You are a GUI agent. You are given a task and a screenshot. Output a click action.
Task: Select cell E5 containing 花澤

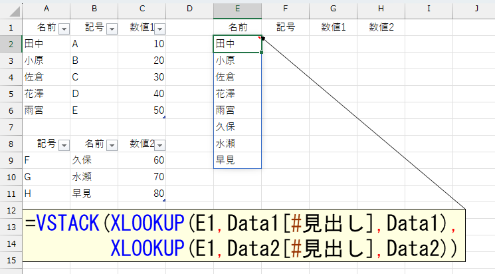click(x=237, y=94)
